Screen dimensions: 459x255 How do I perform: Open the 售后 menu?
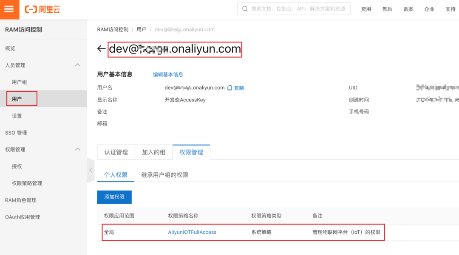[x=387, y=9]
